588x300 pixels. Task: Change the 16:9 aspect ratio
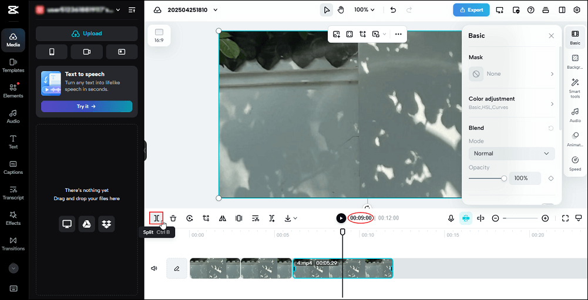159,36
